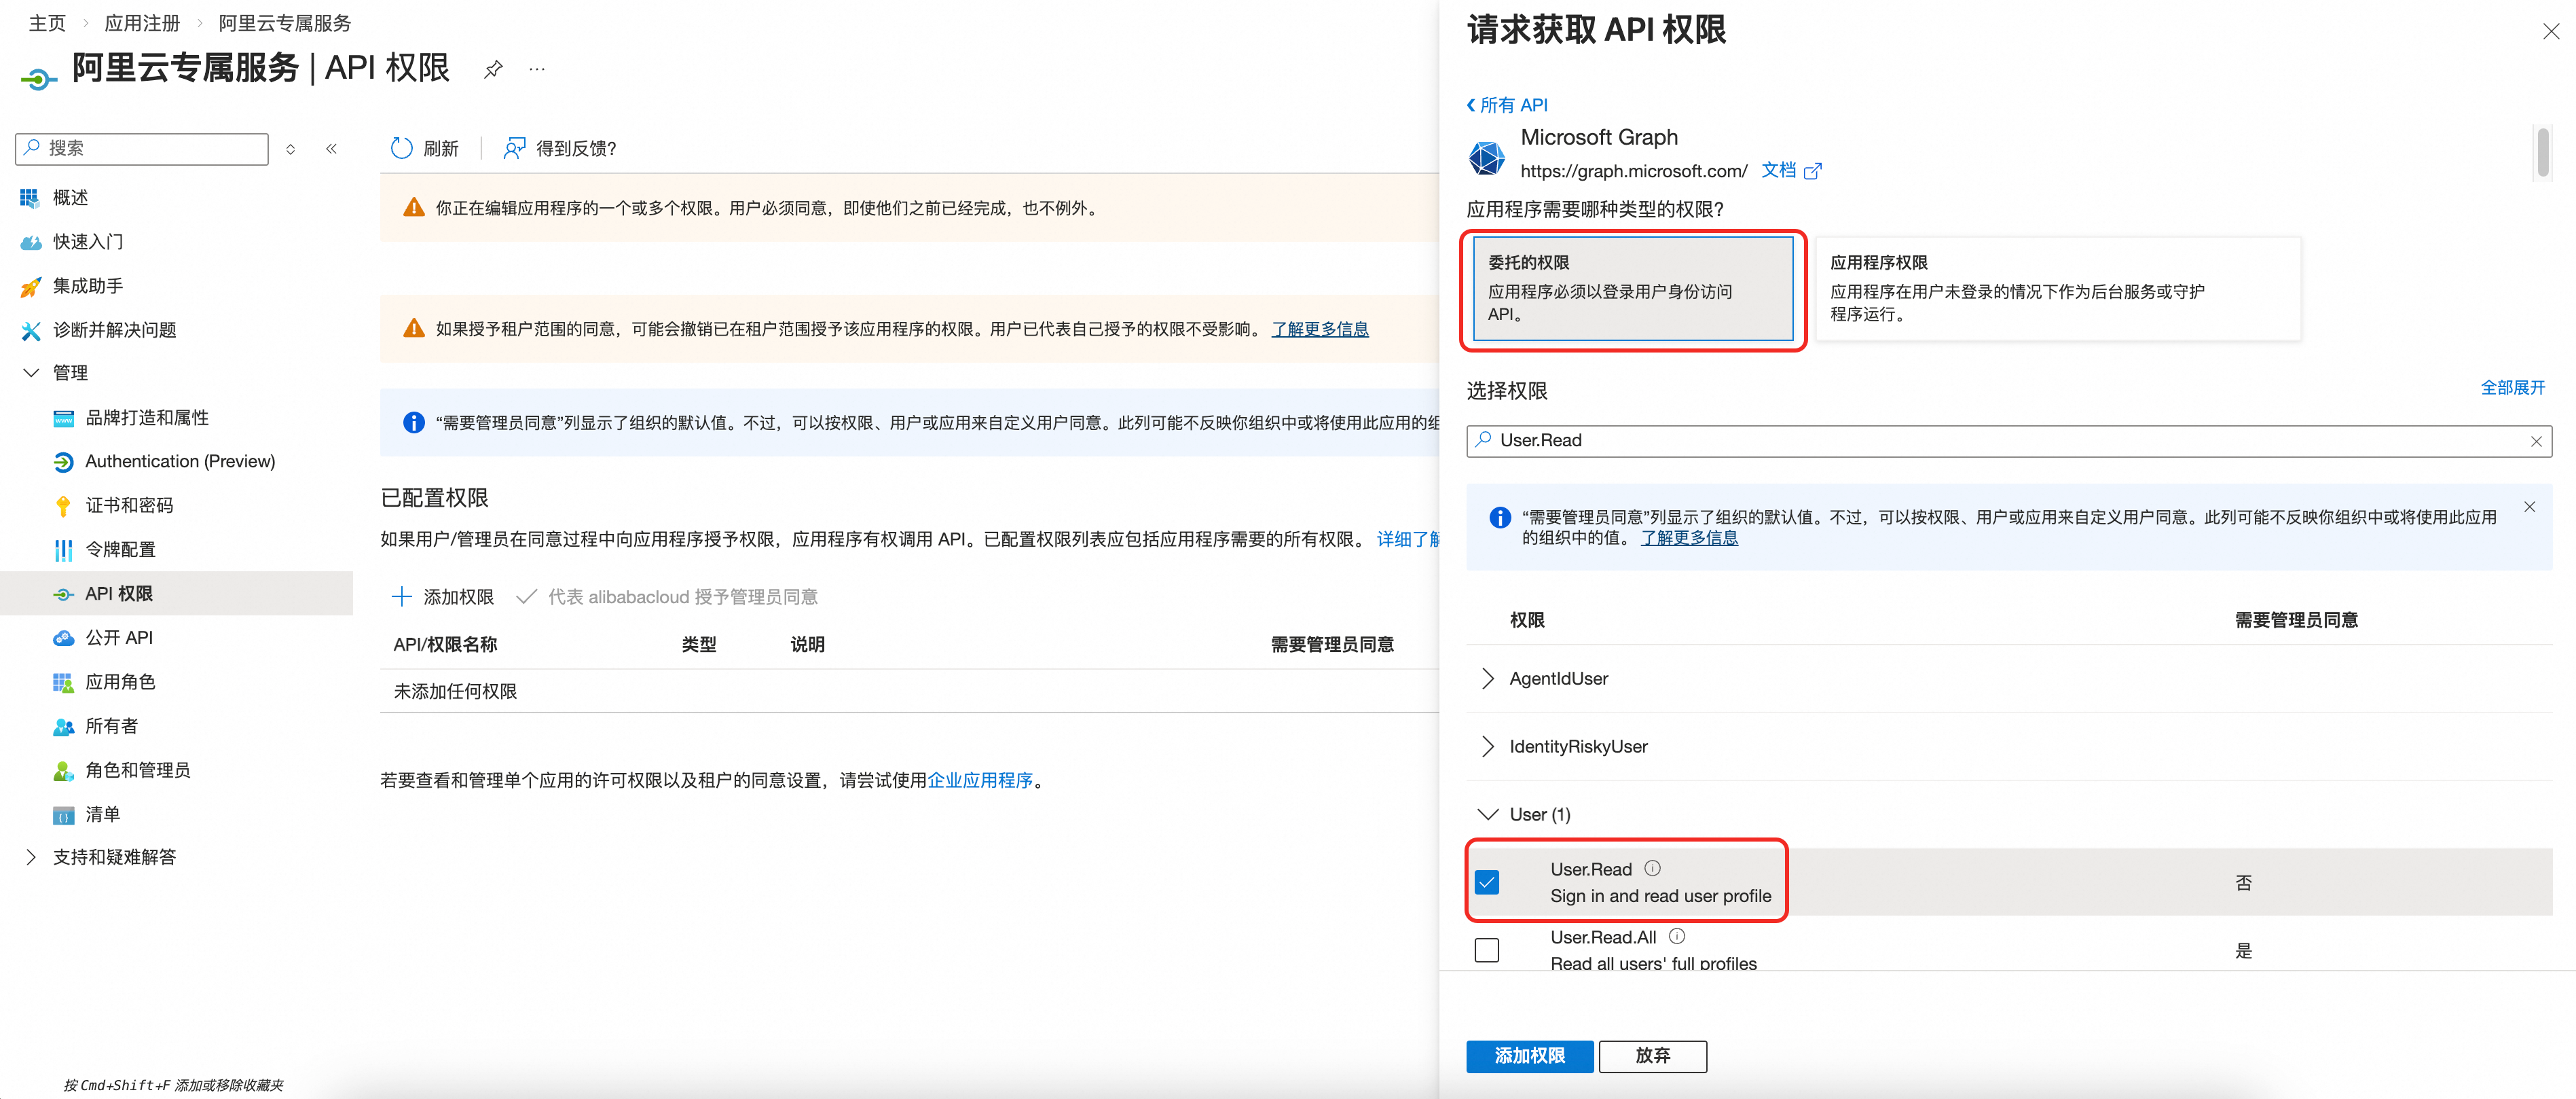The width and height of the screenshot is (2576, 1099).
Task: Click the refresh icon in toolbar
Action: coord(402,148)
